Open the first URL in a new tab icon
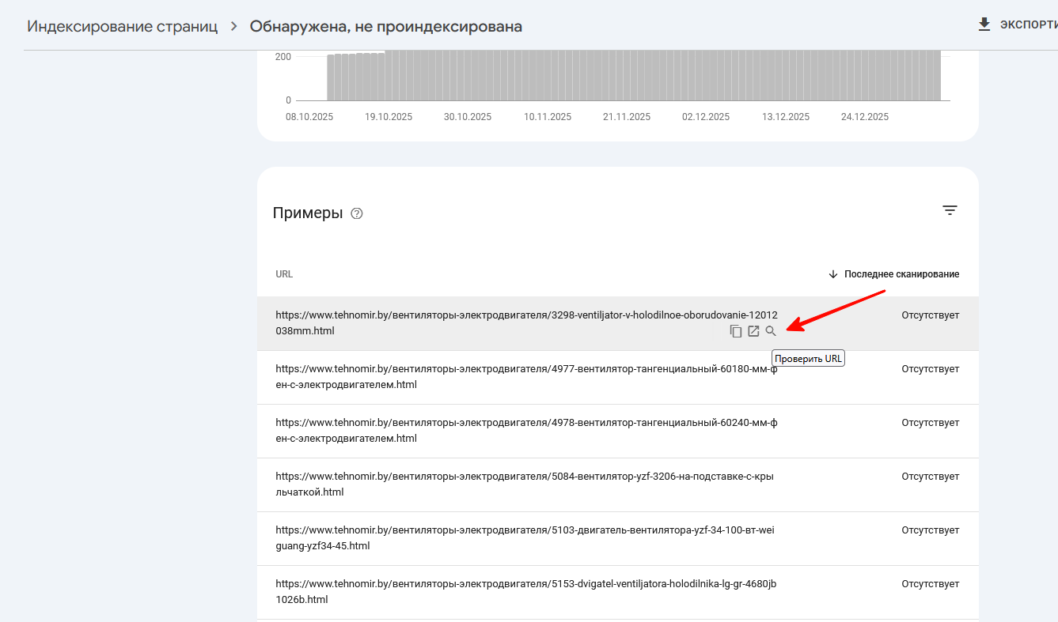Screen dimensions: 1058x622 (753, 331)
